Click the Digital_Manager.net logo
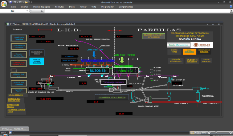The height and width of the screenshot is (136, 233). coord(178,45)
